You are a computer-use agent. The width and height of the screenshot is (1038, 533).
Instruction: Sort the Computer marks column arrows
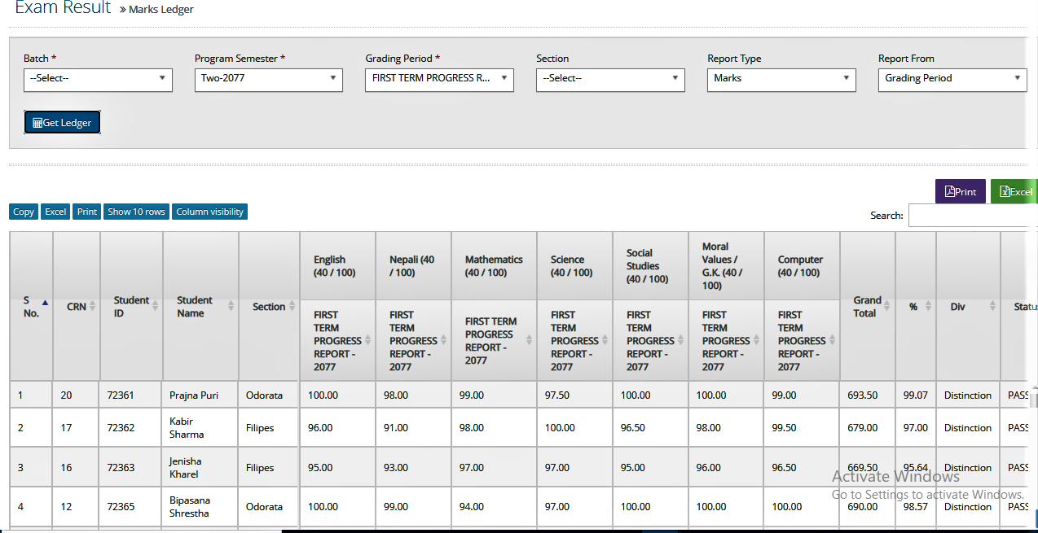[832, 340]
